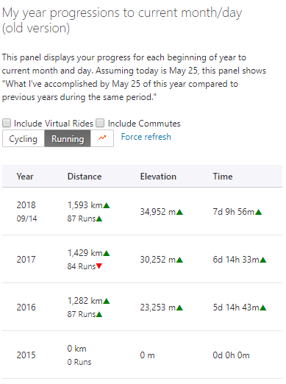Open the orange trend chart icon button
Viewport: 286px width, 384px height.
coord(102,138)
